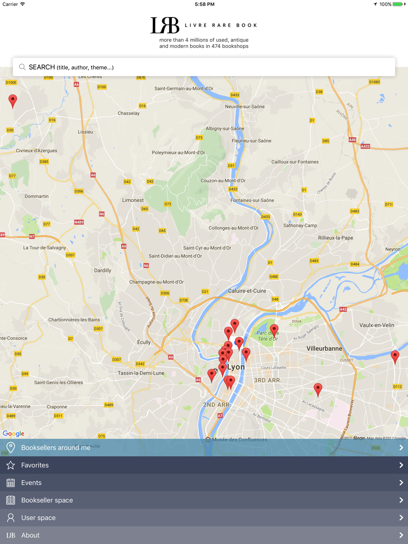Select the westernmost pin near the A6 in Lyon
408x544 pixels.
(211, 375)
